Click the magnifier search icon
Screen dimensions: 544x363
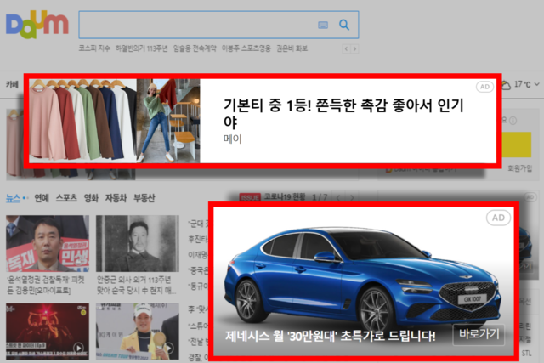(344, 25)
